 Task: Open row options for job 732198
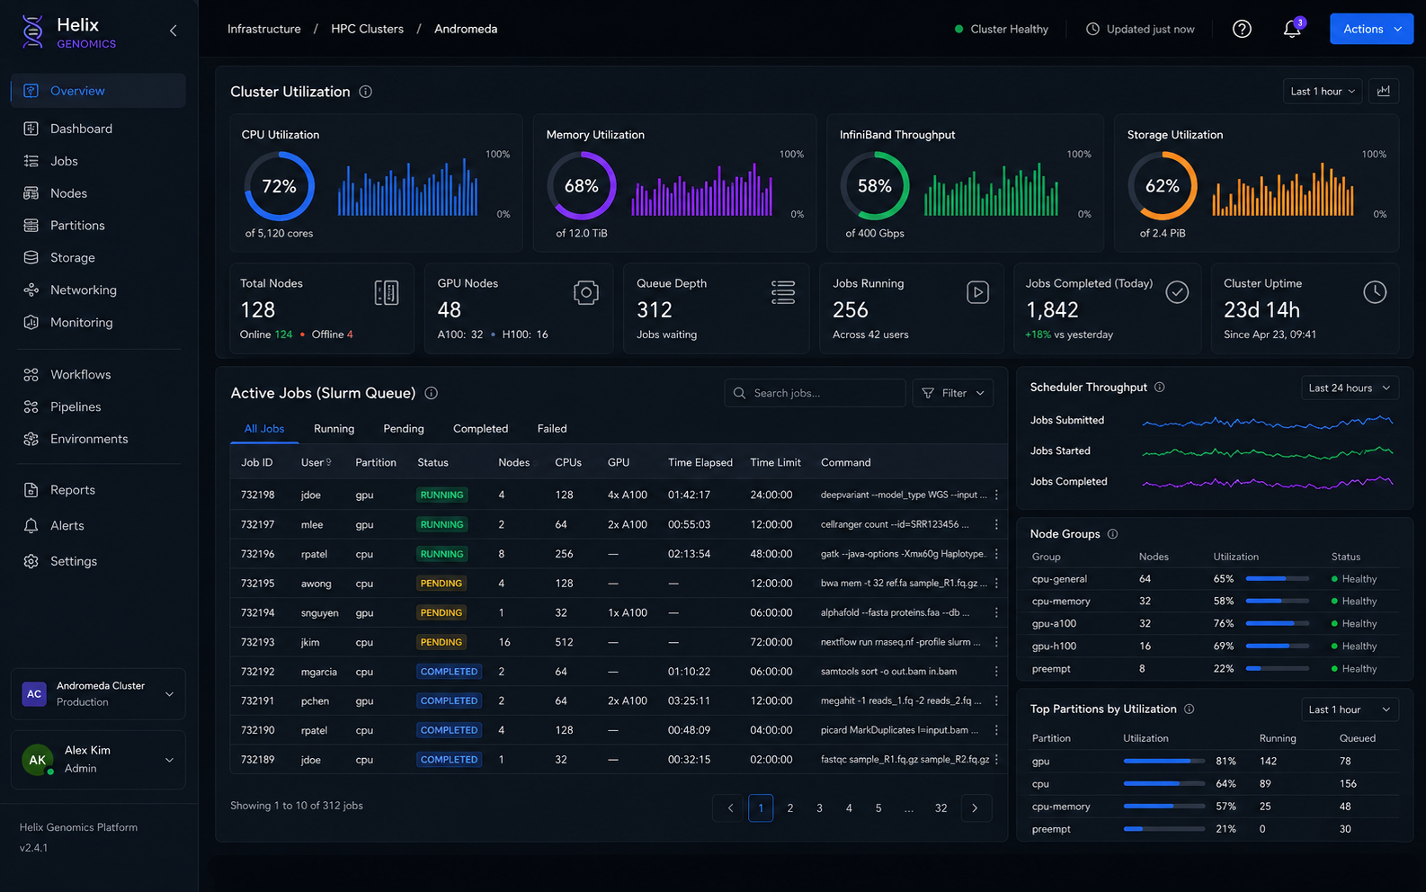996,495
